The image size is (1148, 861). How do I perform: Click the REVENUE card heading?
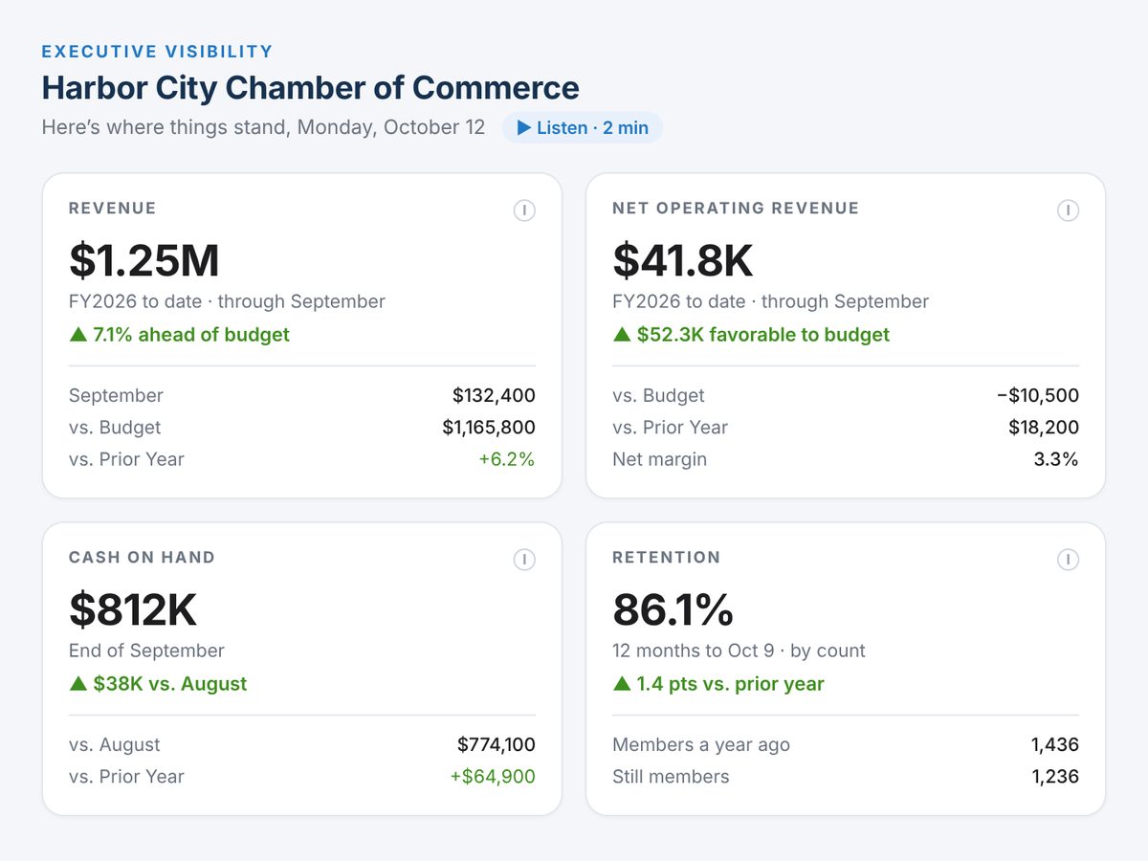(x=112, y=209)
